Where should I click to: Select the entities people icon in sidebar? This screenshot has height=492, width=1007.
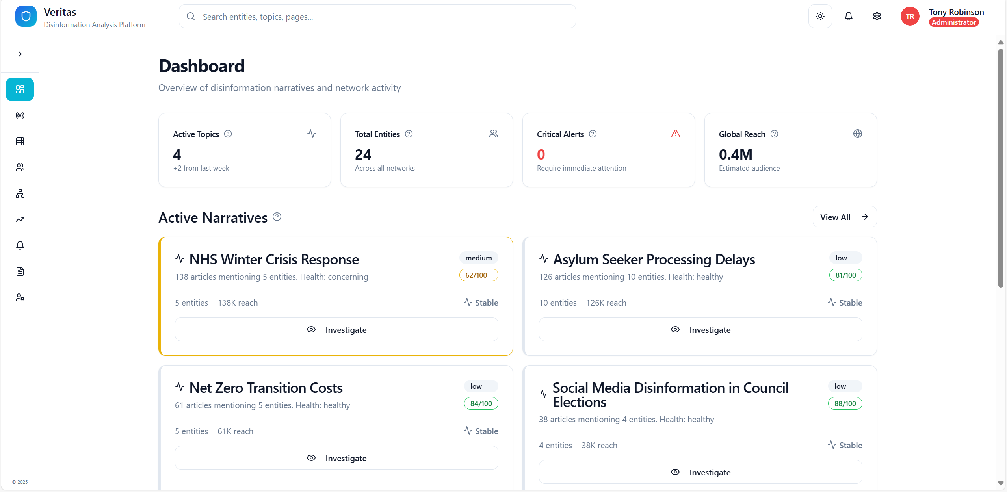(20, 167)
